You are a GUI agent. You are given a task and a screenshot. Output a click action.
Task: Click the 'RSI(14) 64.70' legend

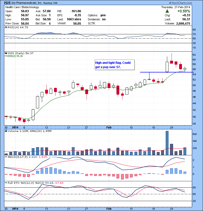18,27
